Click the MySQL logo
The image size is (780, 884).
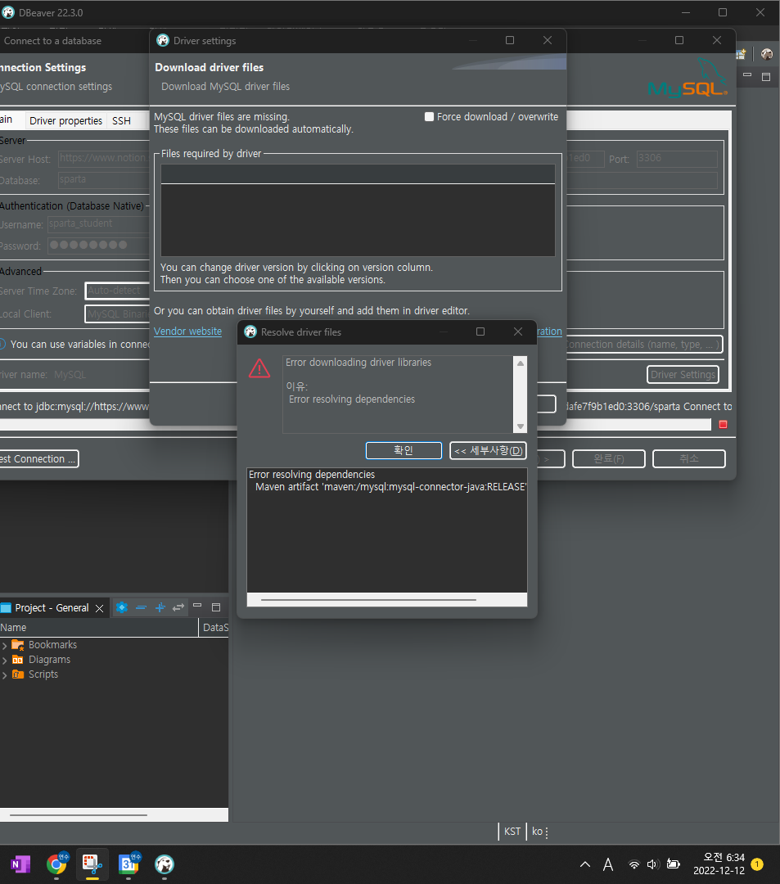coord(688,78)
